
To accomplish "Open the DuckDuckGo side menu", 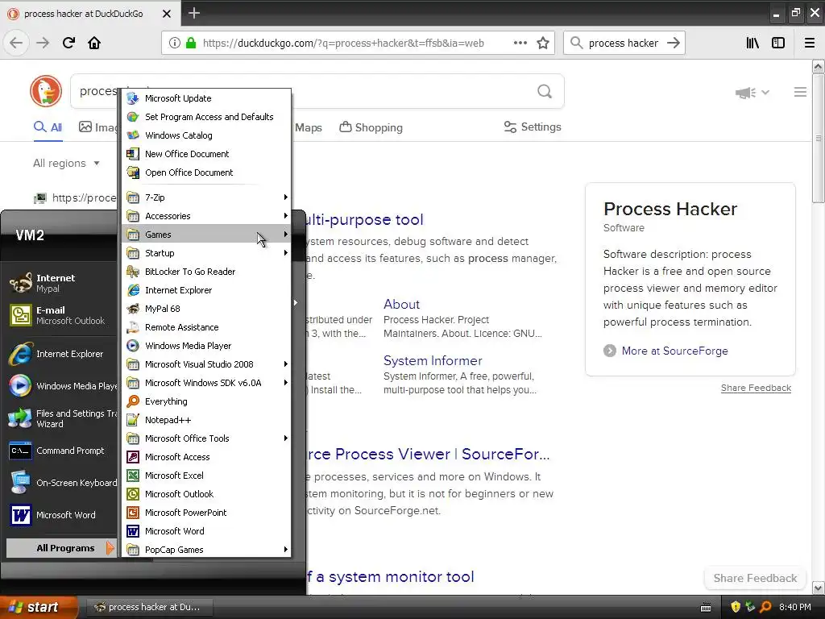I will tap(800, 92).
